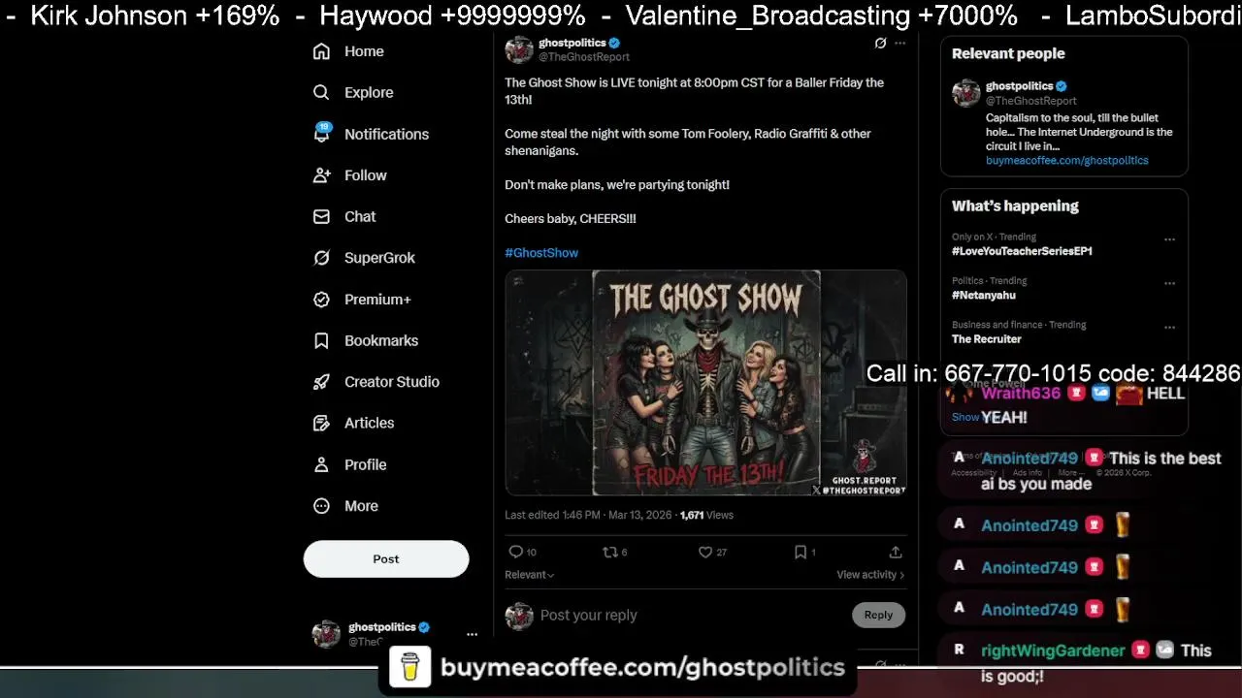Open buymeacoffee.com/ghostpolitics bio link
1242x698 pixels.
[1066, 161]
